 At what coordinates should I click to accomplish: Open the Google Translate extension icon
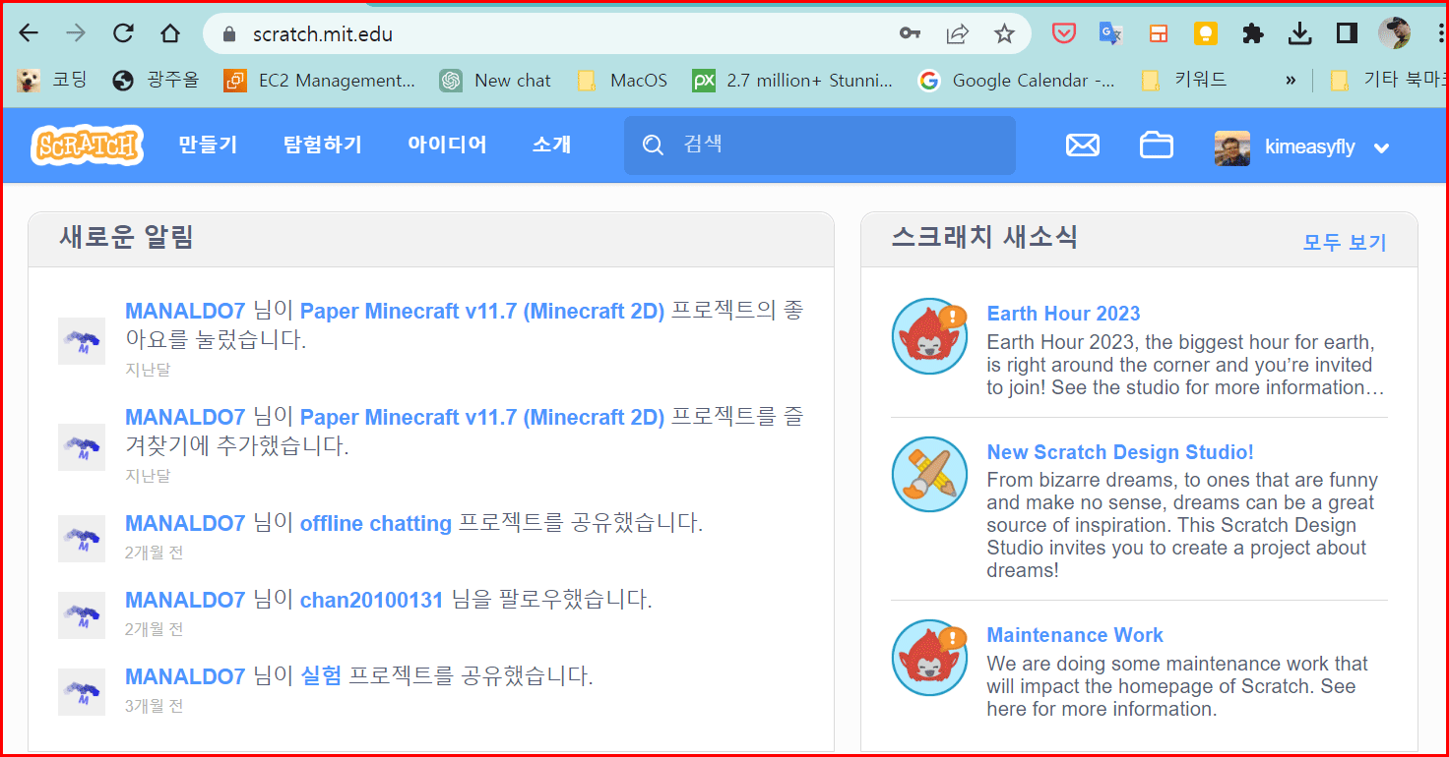(x=1110, y=34)
